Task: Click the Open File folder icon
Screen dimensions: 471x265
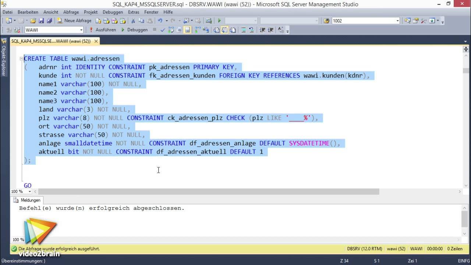Action: 33,21
